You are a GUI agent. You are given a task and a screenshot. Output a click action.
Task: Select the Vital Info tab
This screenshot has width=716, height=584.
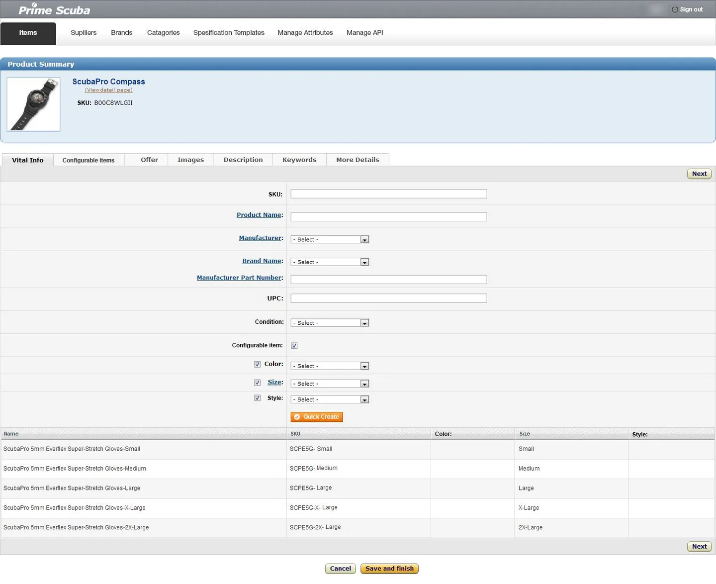pos(28,160)
